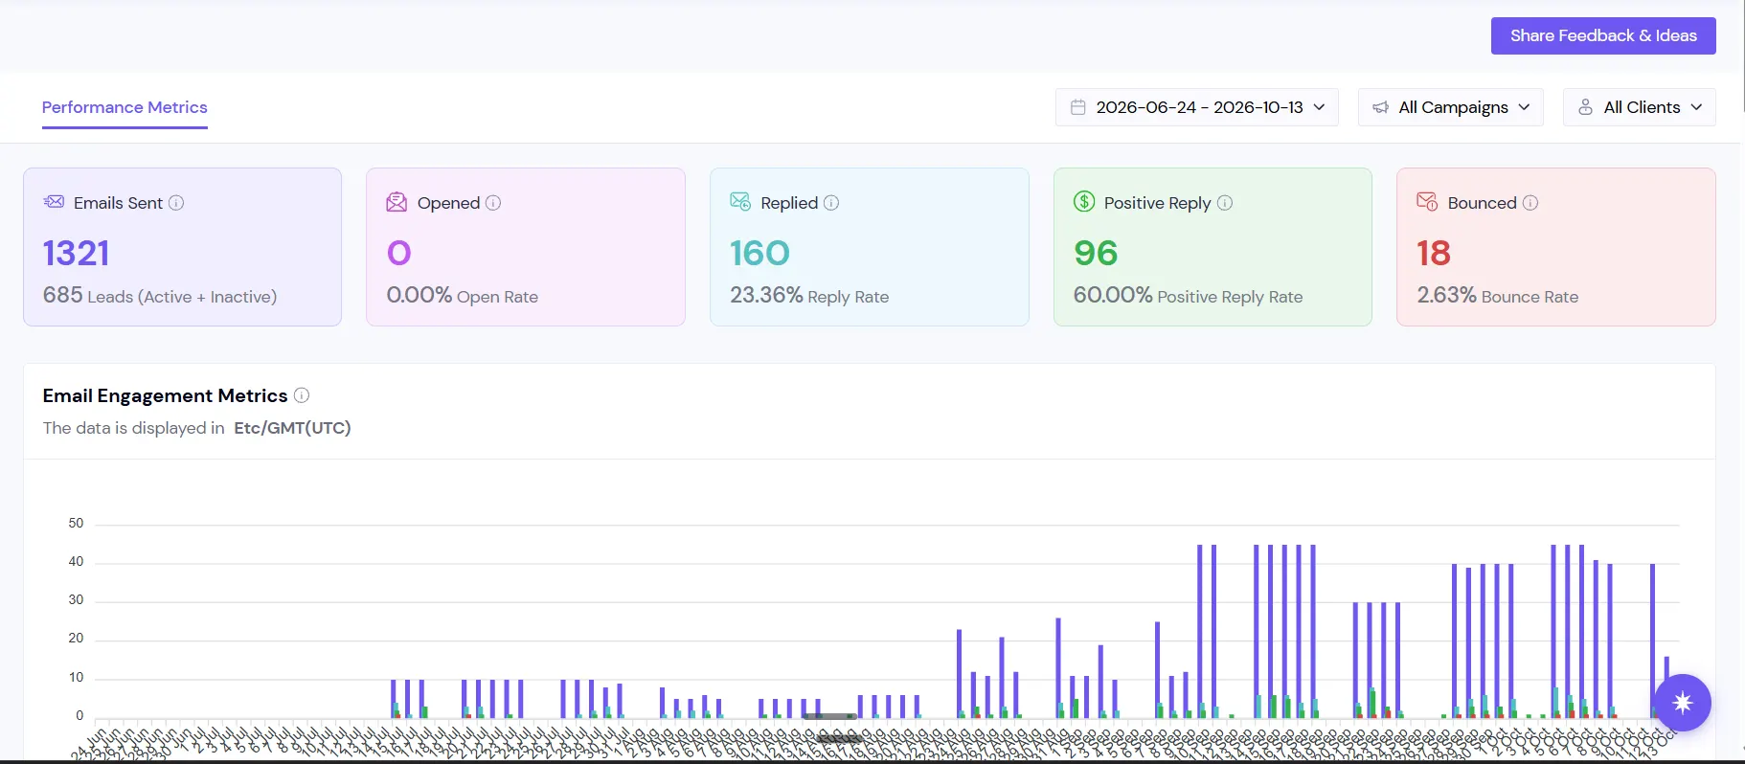Show the info tooltip next to Bounced
This screenshot has width=1745, height=764.
(1530, 203)
